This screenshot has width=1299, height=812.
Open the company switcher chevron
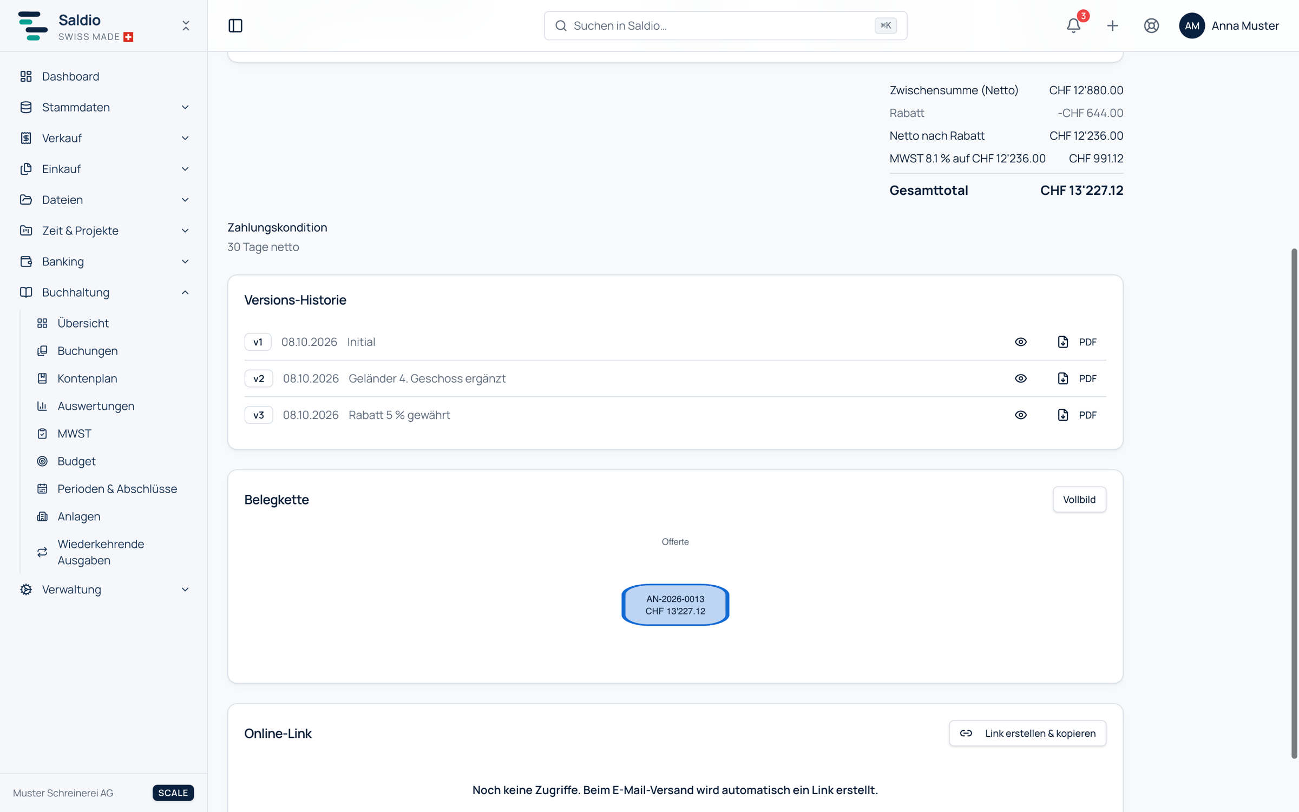point(186,25)
